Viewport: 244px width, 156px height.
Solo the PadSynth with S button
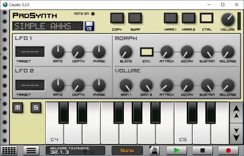[36, 107]
